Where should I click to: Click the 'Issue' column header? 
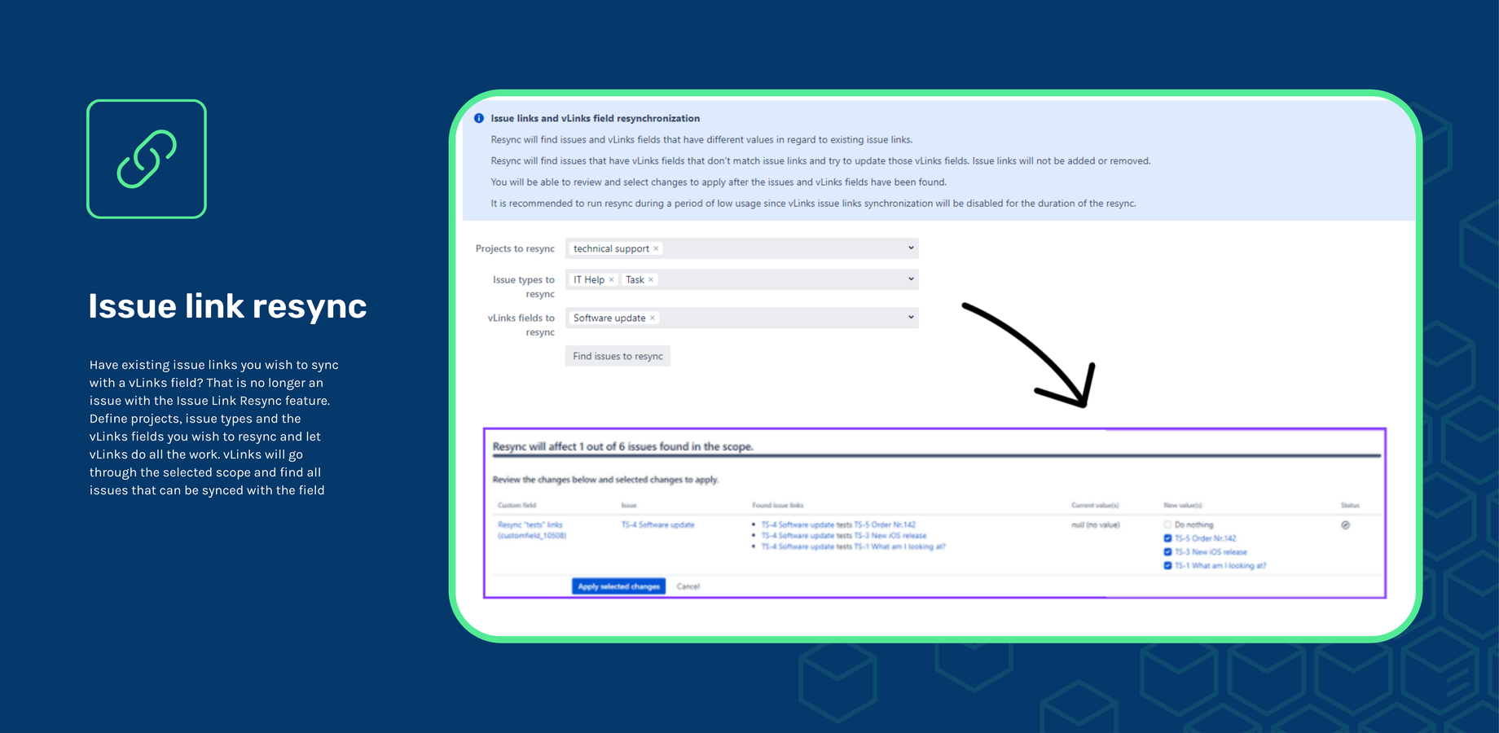pyautogui.click(x=629, y=505)
